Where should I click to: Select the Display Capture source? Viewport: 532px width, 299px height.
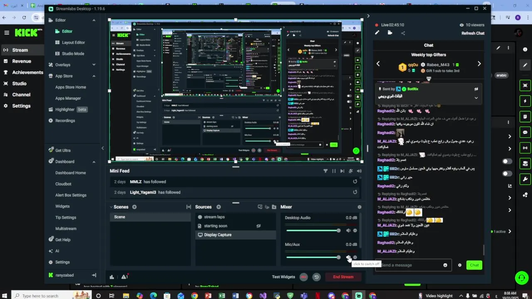[x=235, y=235]
